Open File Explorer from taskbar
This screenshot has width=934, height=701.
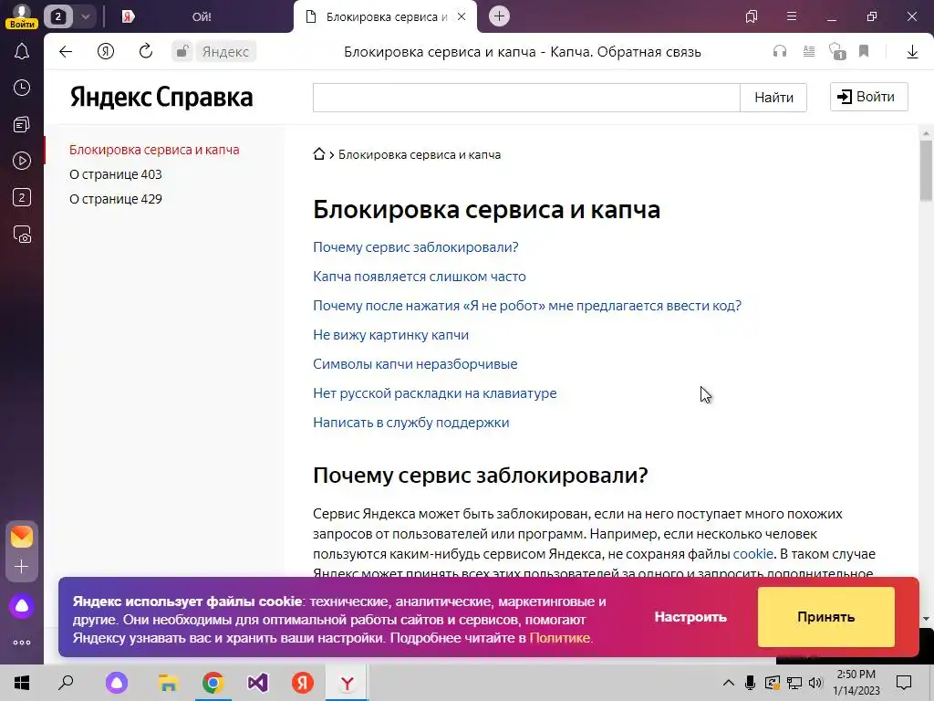click(169, 683)
